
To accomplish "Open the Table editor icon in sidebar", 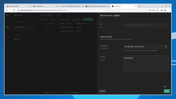I will coord(7,27).
